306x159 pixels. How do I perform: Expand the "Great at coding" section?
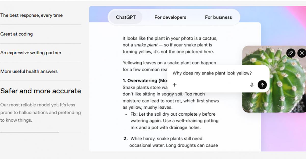pos(17,34)
